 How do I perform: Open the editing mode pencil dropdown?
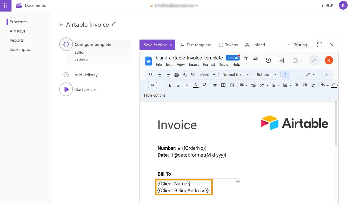311,75
